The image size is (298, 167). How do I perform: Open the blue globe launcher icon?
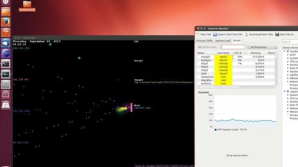click(x=6, y=53)
